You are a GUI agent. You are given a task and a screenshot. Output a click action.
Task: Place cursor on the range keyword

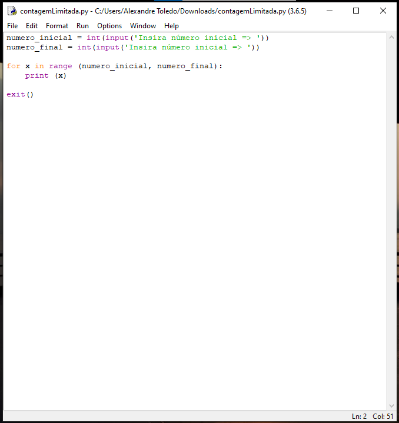tap(61, 66)
